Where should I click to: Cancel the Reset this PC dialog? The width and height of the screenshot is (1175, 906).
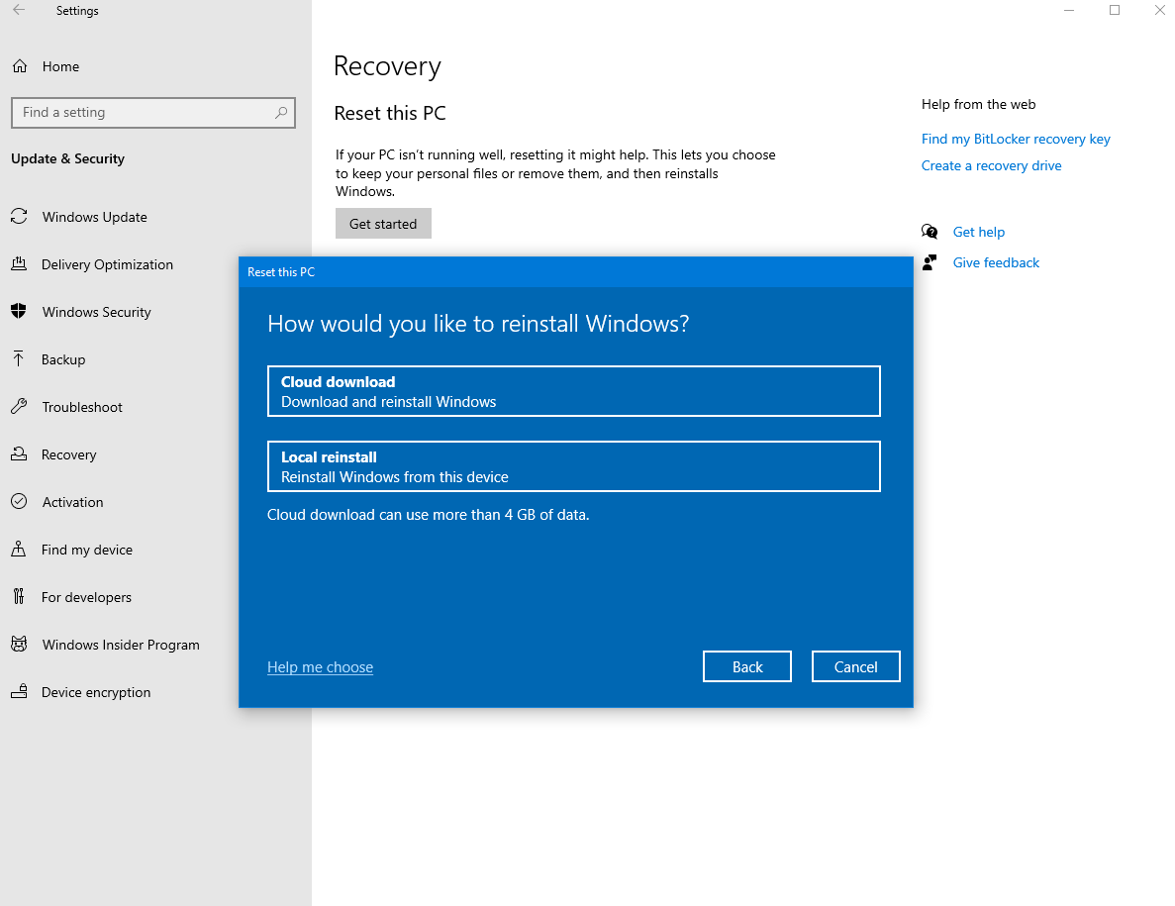click(855, 665)
